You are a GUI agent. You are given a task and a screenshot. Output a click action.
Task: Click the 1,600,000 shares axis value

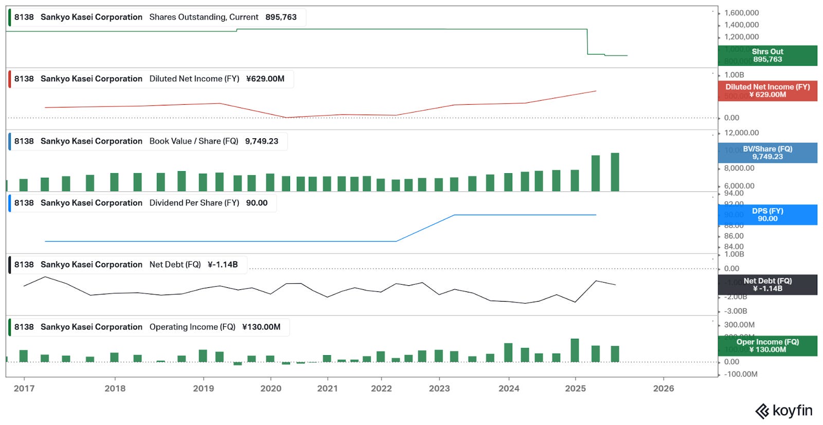click(741, 13)
